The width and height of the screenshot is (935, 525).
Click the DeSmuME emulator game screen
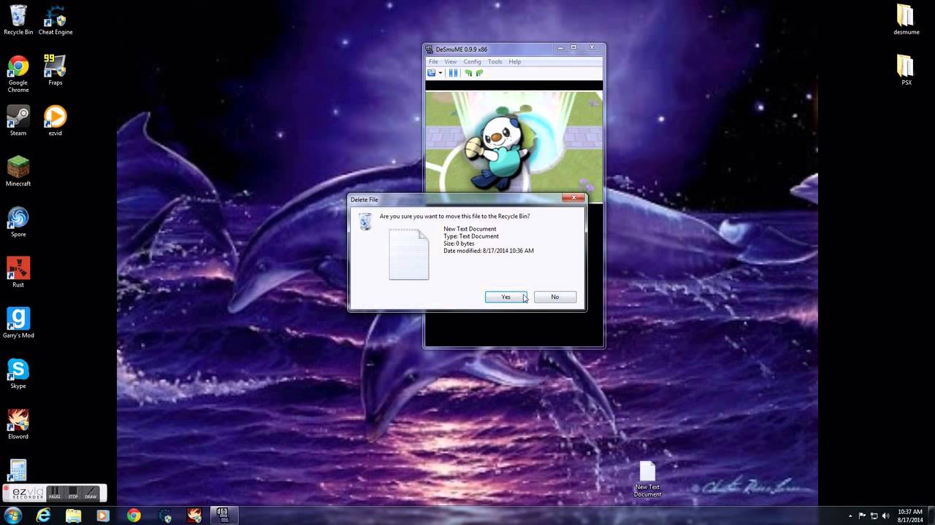tap(514, 142)
